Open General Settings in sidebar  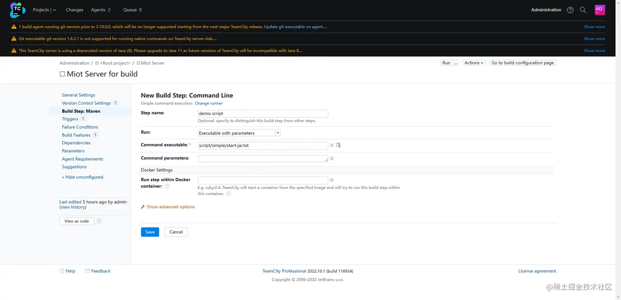coord(78,95)
